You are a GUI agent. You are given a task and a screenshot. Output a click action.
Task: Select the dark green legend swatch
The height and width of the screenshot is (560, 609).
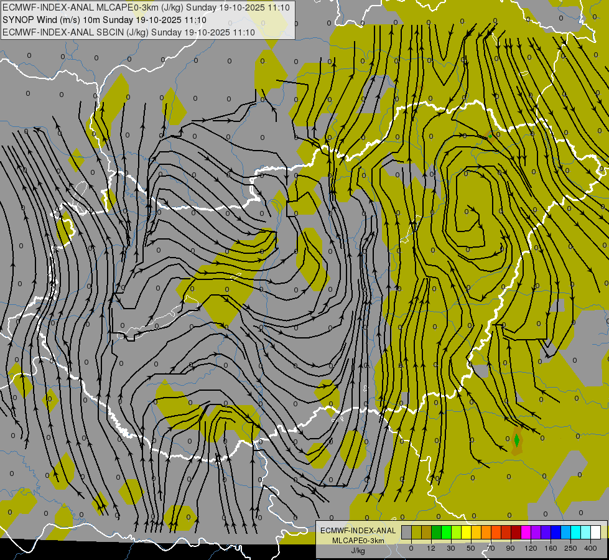[x=437, y=532]
